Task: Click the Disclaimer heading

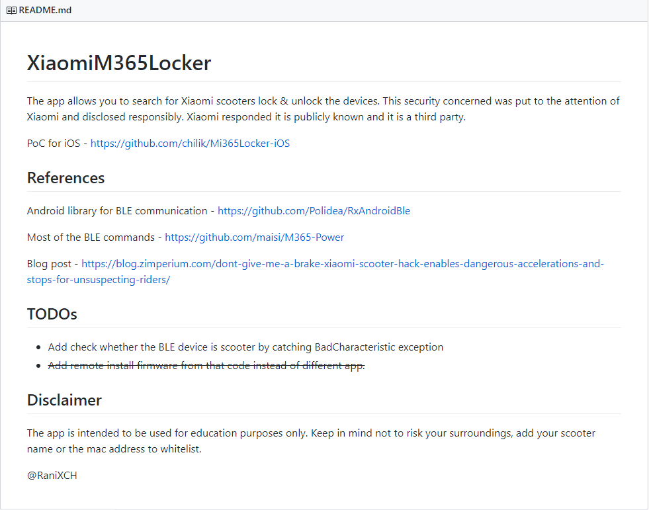Action: [64, 400]
